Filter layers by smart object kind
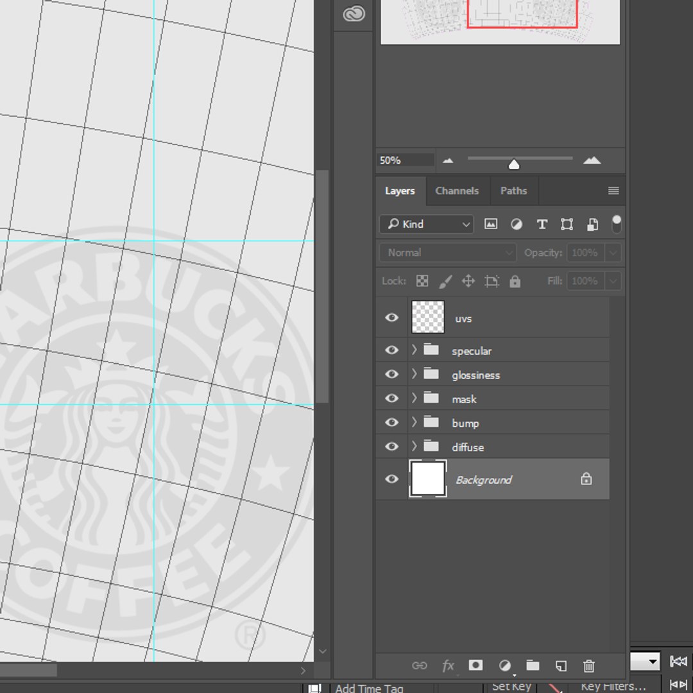 coord(592,224)
